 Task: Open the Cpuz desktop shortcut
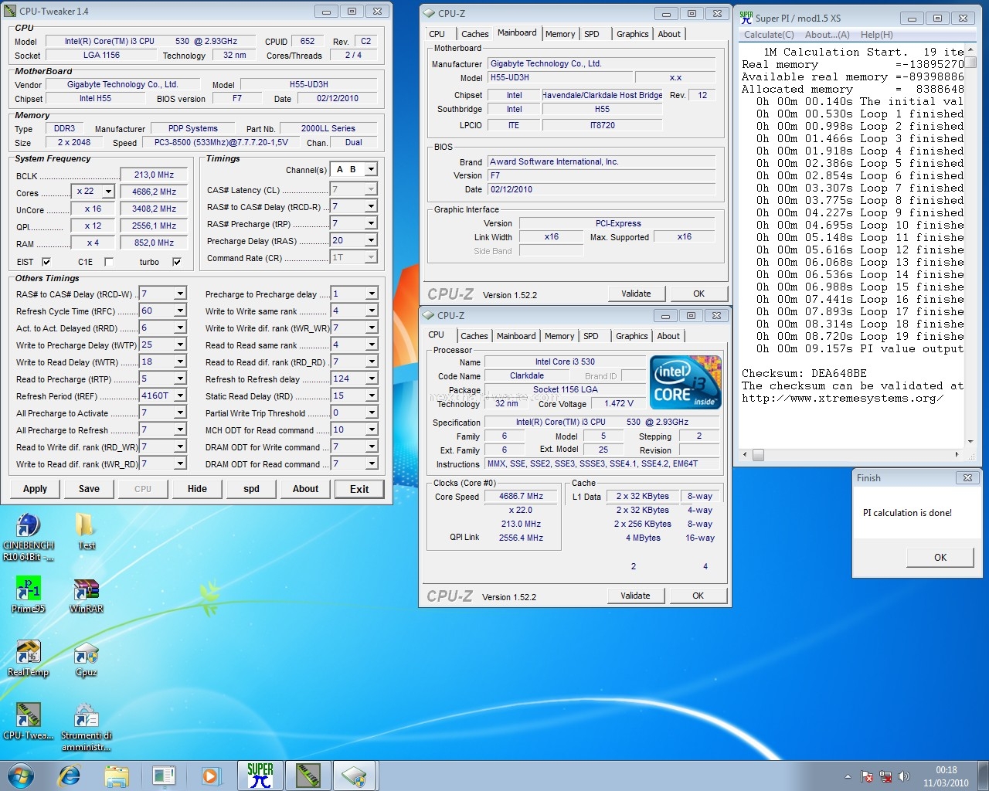(x=86, y=659)
